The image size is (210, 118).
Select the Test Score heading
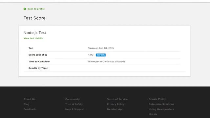coord(34,18)
